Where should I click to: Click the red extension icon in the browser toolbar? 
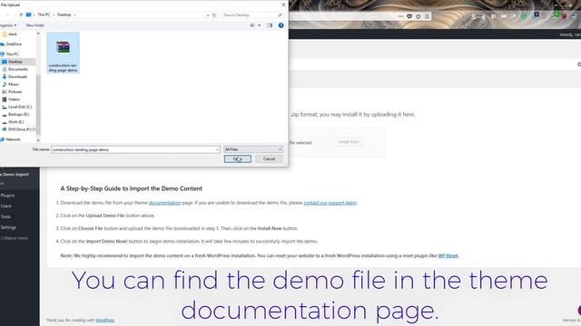pos(564,16)
